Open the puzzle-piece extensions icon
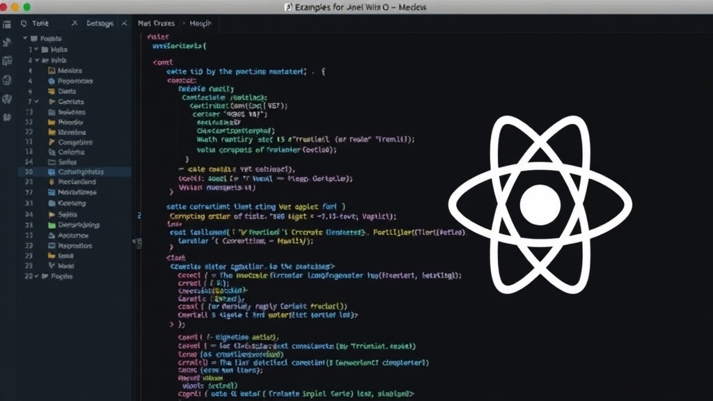This screenshot has width=713, height=401. click(x=7, y=117)
